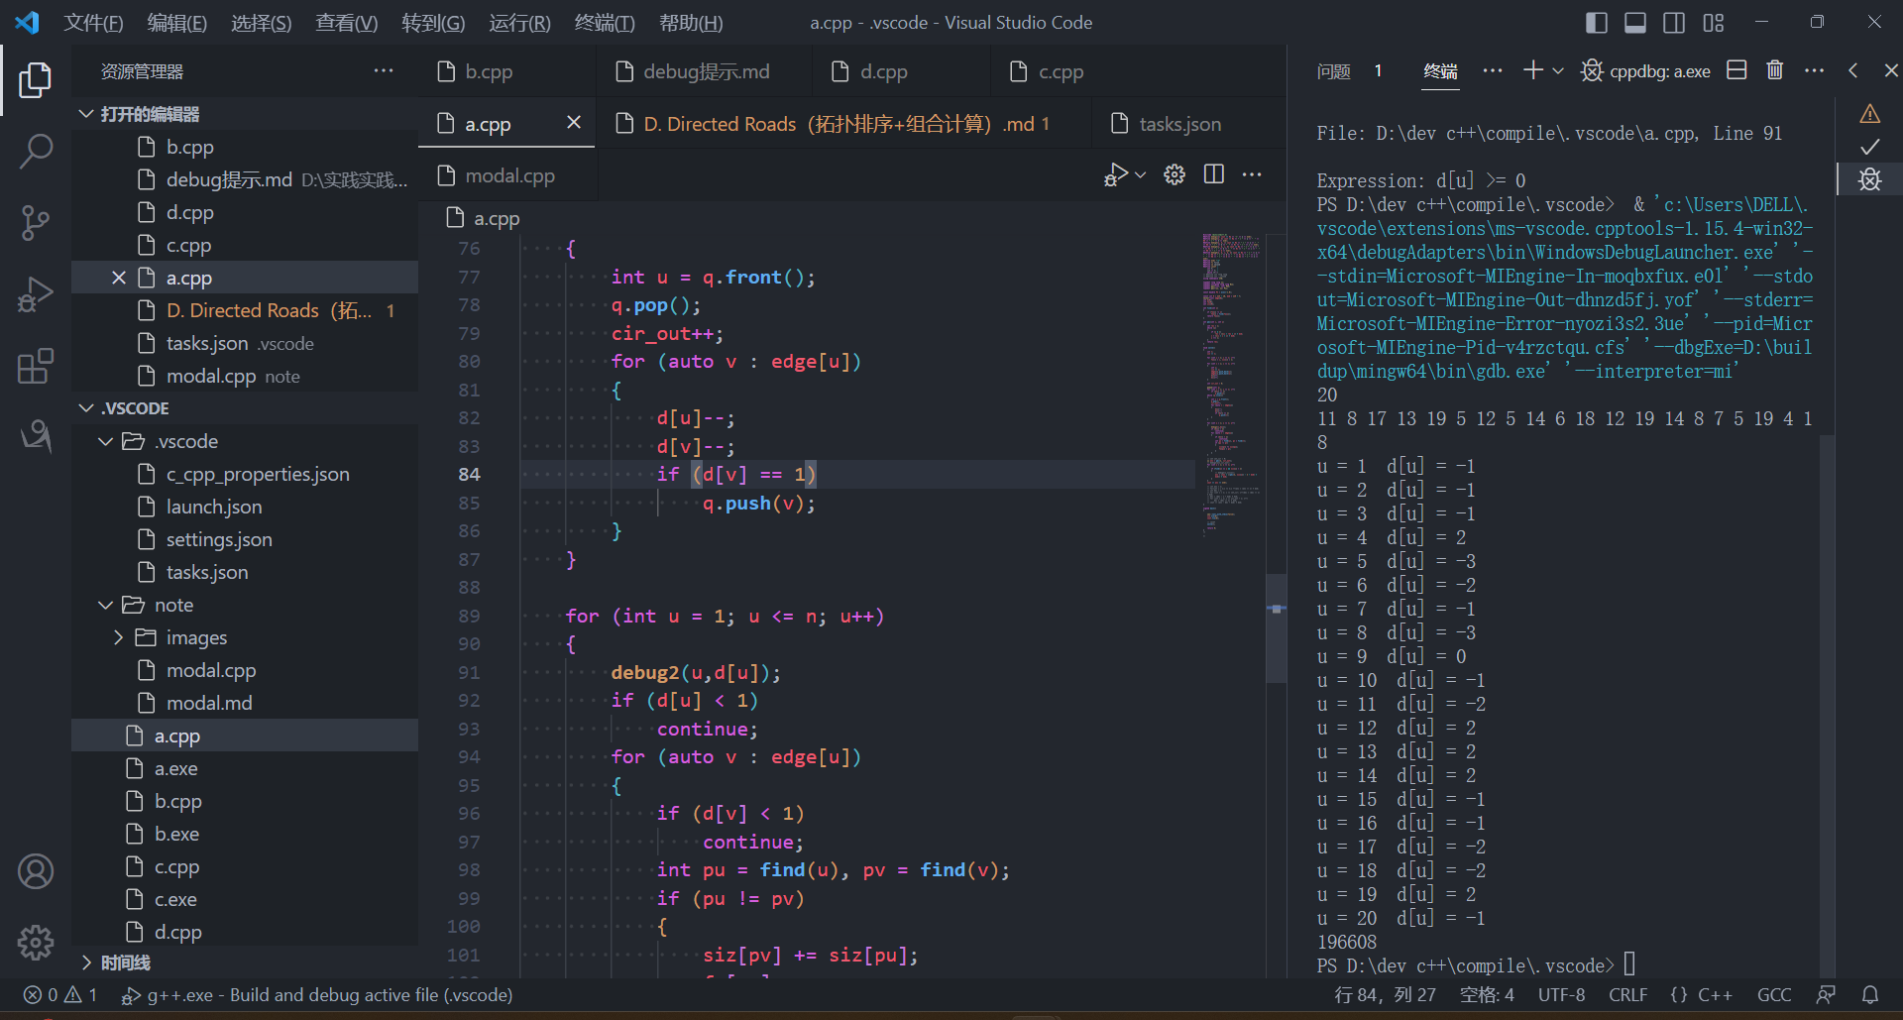Split the terminal pane
1903x1020 pixels.
coord(1736,70)
